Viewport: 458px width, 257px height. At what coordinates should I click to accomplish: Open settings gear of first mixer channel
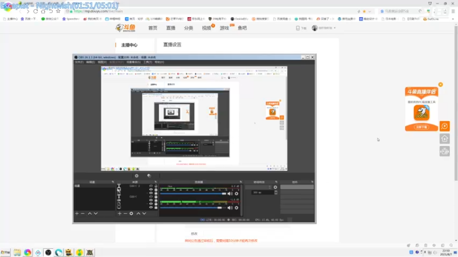[x=236, y=194]
